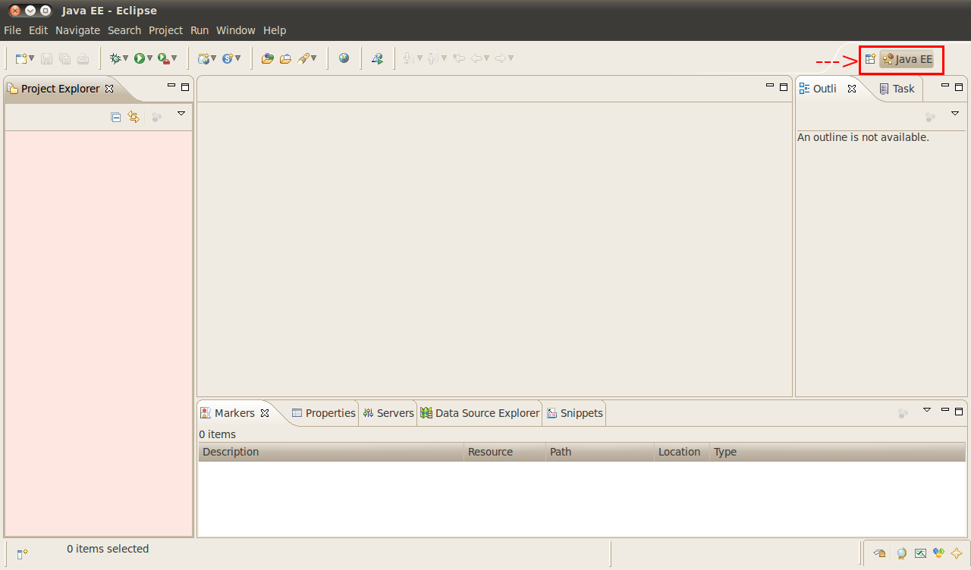Click the fast view icon in status bar
Viewport: 971px width, 570px height.
tap(22, 554)
